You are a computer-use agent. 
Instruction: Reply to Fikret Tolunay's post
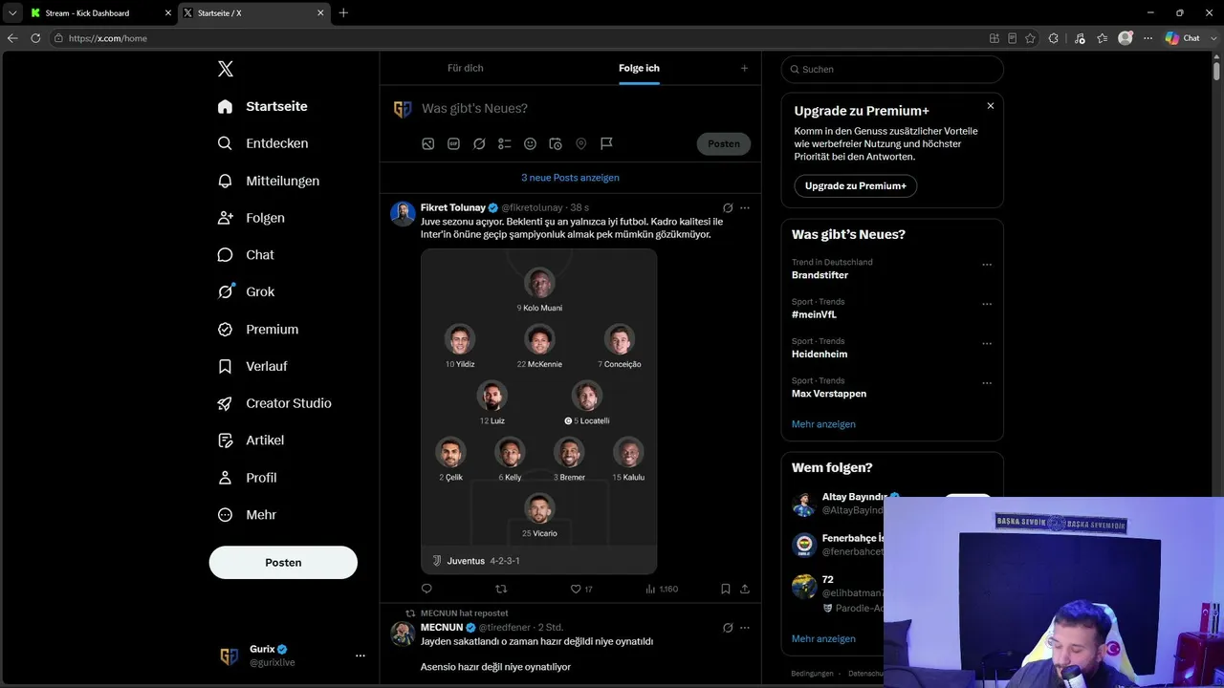(427, 589)
